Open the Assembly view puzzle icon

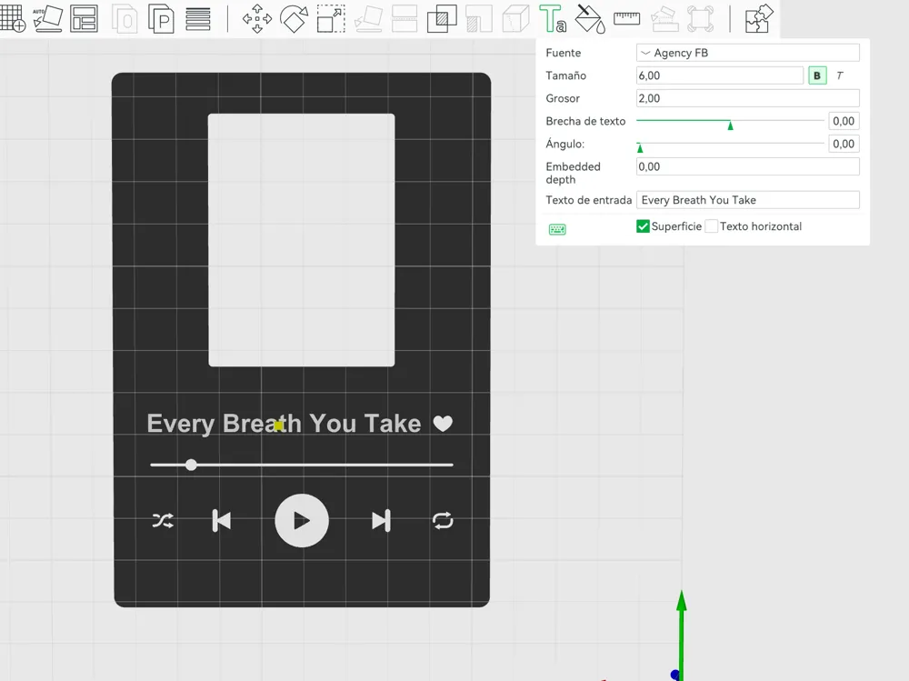point(759,18)
